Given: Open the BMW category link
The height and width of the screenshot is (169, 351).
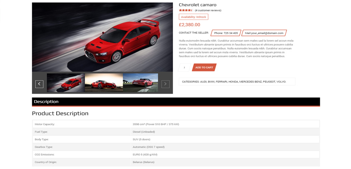Looking at the screenshot, I should coord(211,82).
